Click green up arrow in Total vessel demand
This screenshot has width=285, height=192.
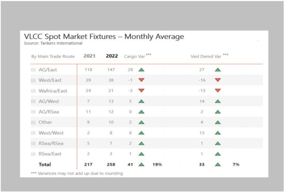coord(218,164)
